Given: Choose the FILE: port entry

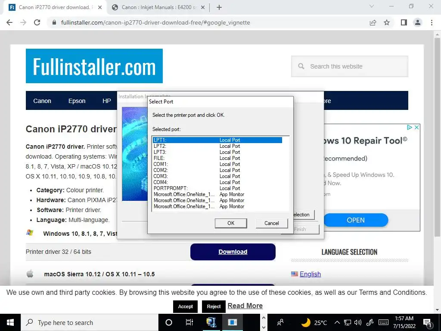Looking at the screenshot, I should [217, 158].
